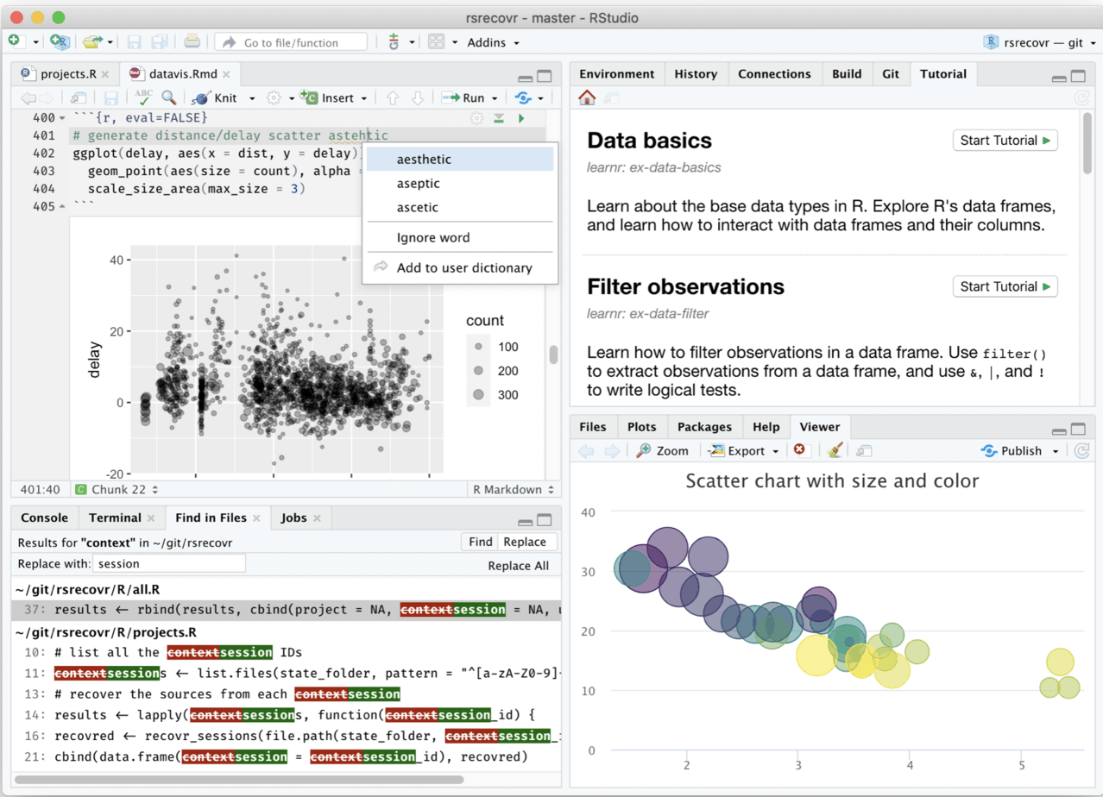Clear viewer with the broom icon
This screenshot has width=1103, height=797.
[x=835, y=450]
